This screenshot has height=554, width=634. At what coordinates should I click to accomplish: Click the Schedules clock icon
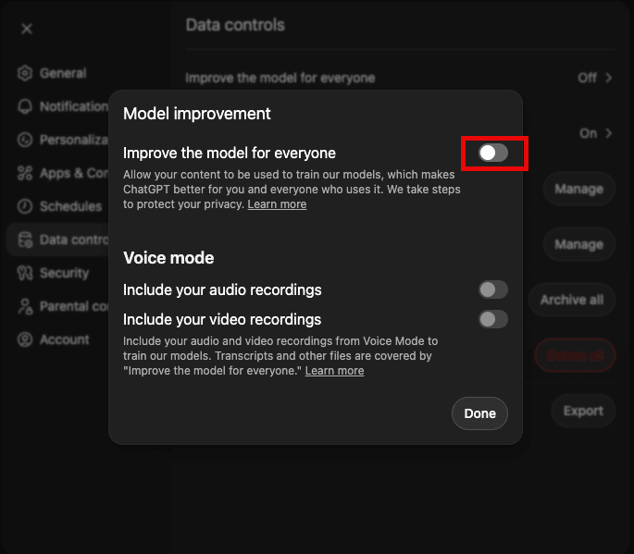point(25,206)
